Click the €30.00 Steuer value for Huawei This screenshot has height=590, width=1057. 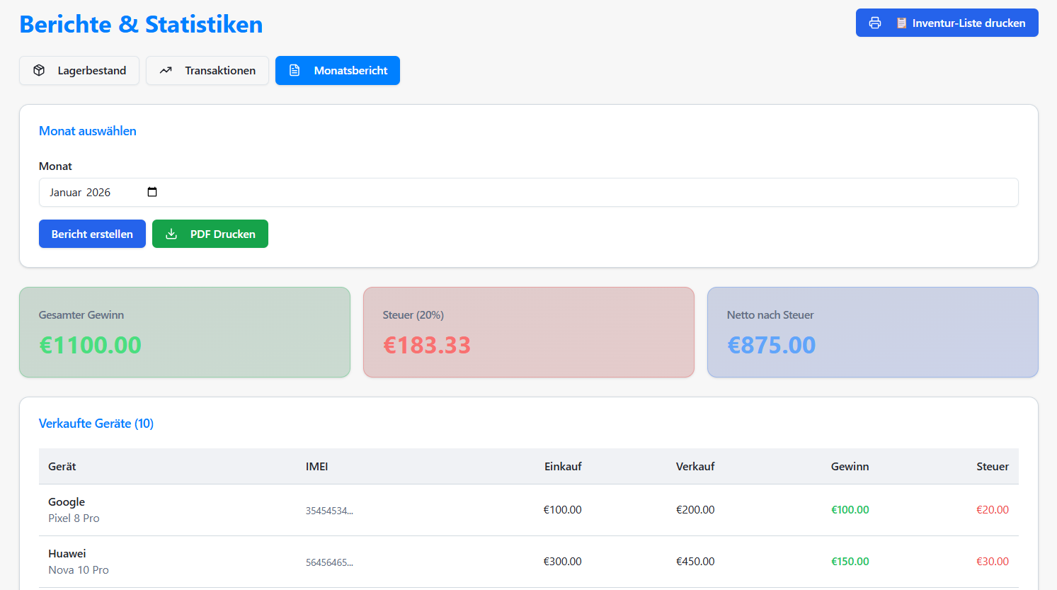click(x=993, y=562)
